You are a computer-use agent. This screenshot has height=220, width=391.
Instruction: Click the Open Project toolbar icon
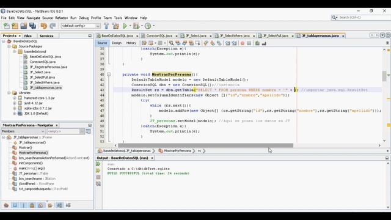point(24,26)
